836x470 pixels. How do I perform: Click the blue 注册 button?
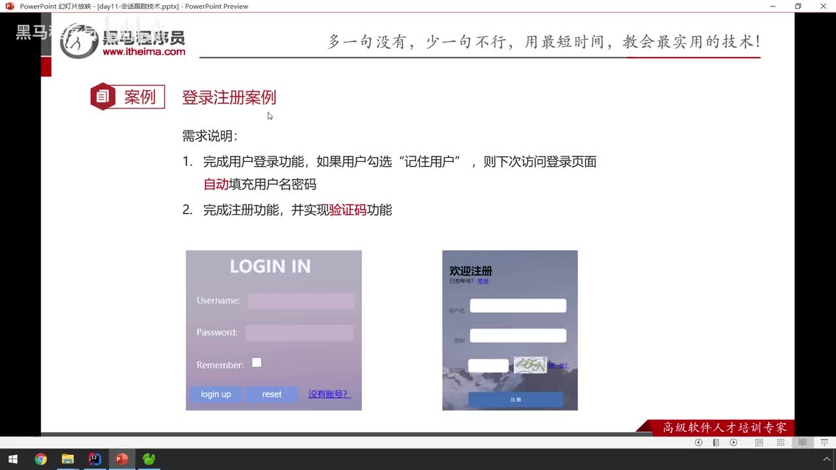[x=515, y=399]
